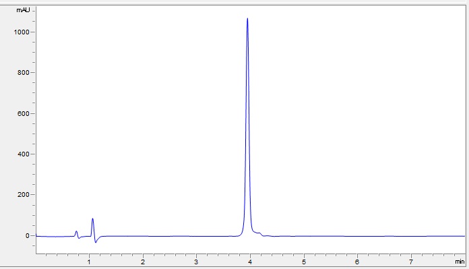
Task: Click the 800 mAU y-axis label
Action: point(24,72)
